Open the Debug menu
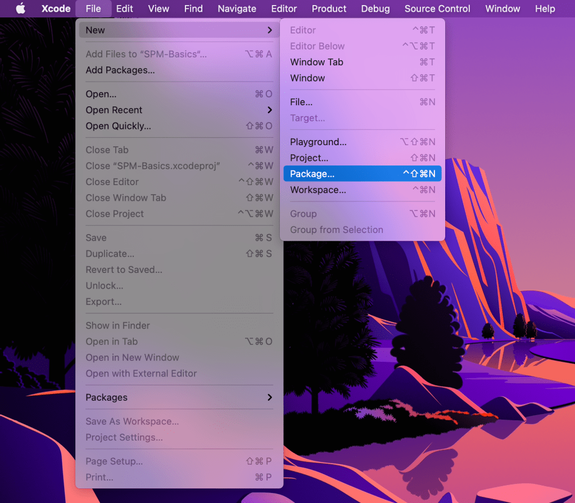575x503 pixels. (x=375, y=8)
